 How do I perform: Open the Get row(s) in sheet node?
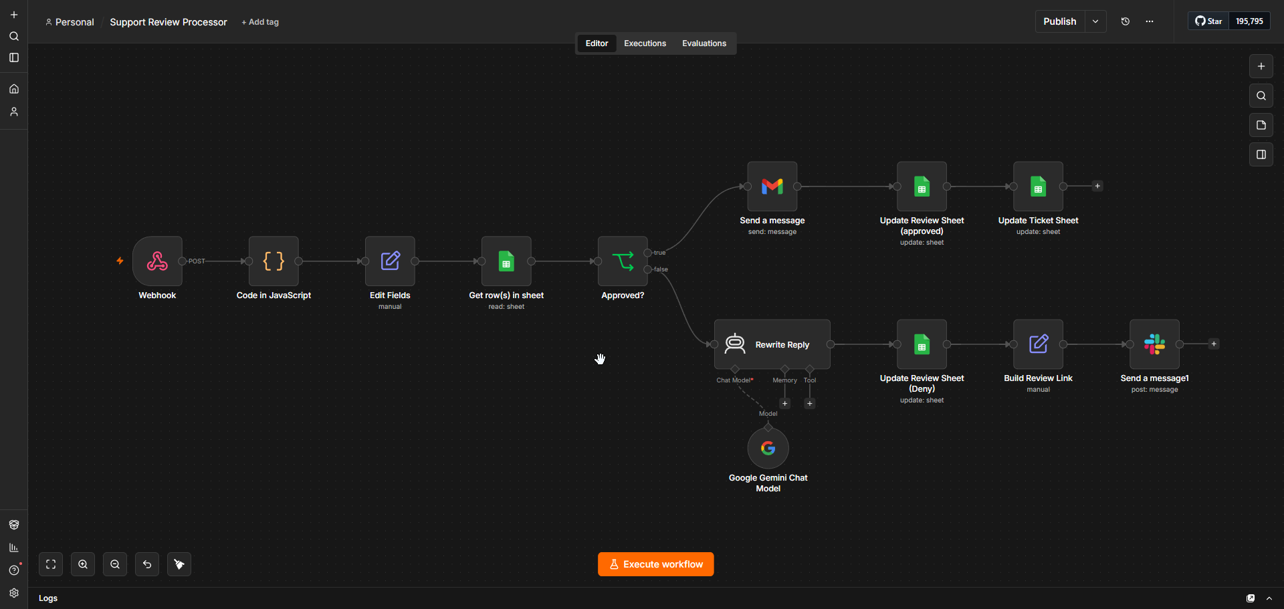point(506,261)
